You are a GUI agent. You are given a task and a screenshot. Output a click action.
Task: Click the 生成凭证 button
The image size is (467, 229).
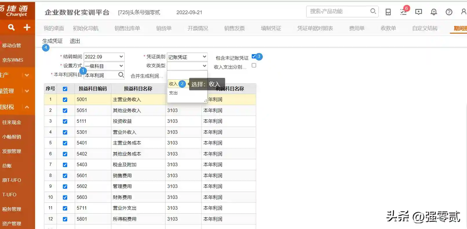[52, 41]
